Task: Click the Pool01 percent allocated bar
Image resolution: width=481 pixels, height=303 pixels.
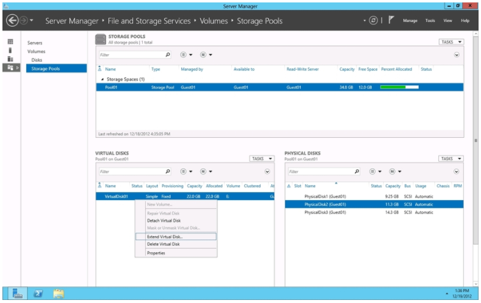Action: pos(399,87)
